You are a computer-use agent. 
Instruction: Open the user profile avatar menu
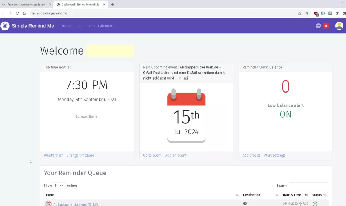[x=339, y=26]
